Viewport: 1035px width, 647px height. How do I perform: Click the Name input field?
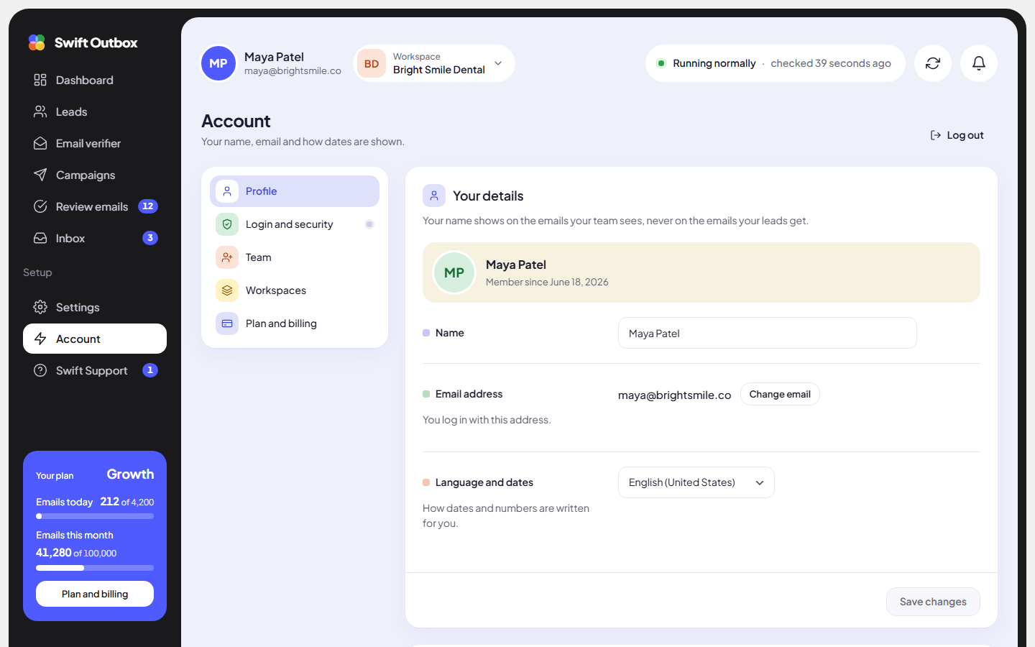(x=768, y=333)
